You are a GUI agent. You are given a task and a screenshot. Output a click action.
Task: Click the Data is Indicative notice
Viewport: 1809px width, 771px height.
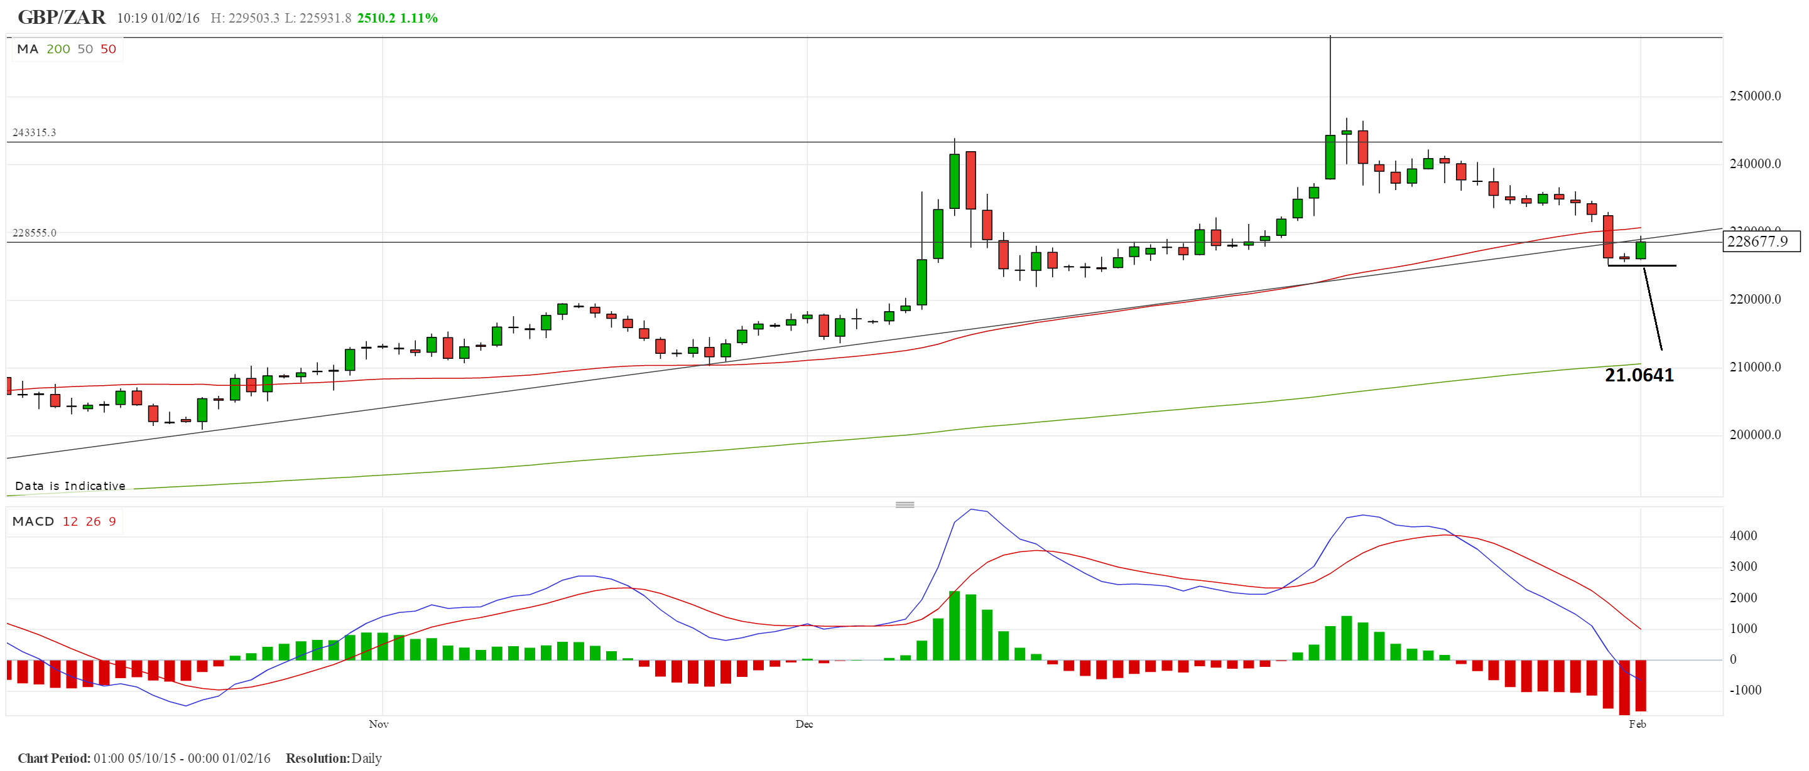[70, 486]
